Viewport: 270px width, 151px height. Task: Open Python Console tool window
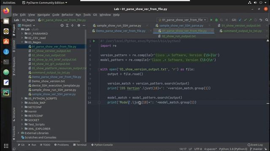[x=102, y=145]
